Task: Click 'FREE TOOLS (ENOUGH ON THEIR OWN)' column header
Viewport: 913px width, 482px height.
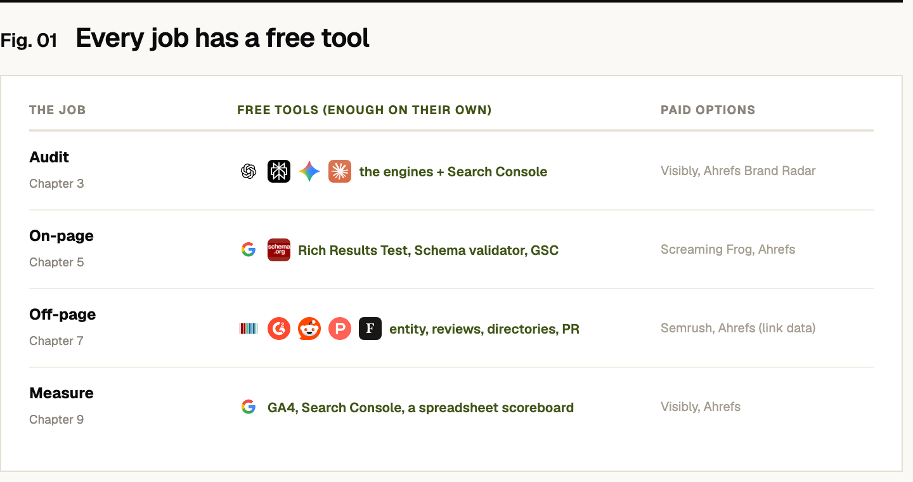Action: 365,110
